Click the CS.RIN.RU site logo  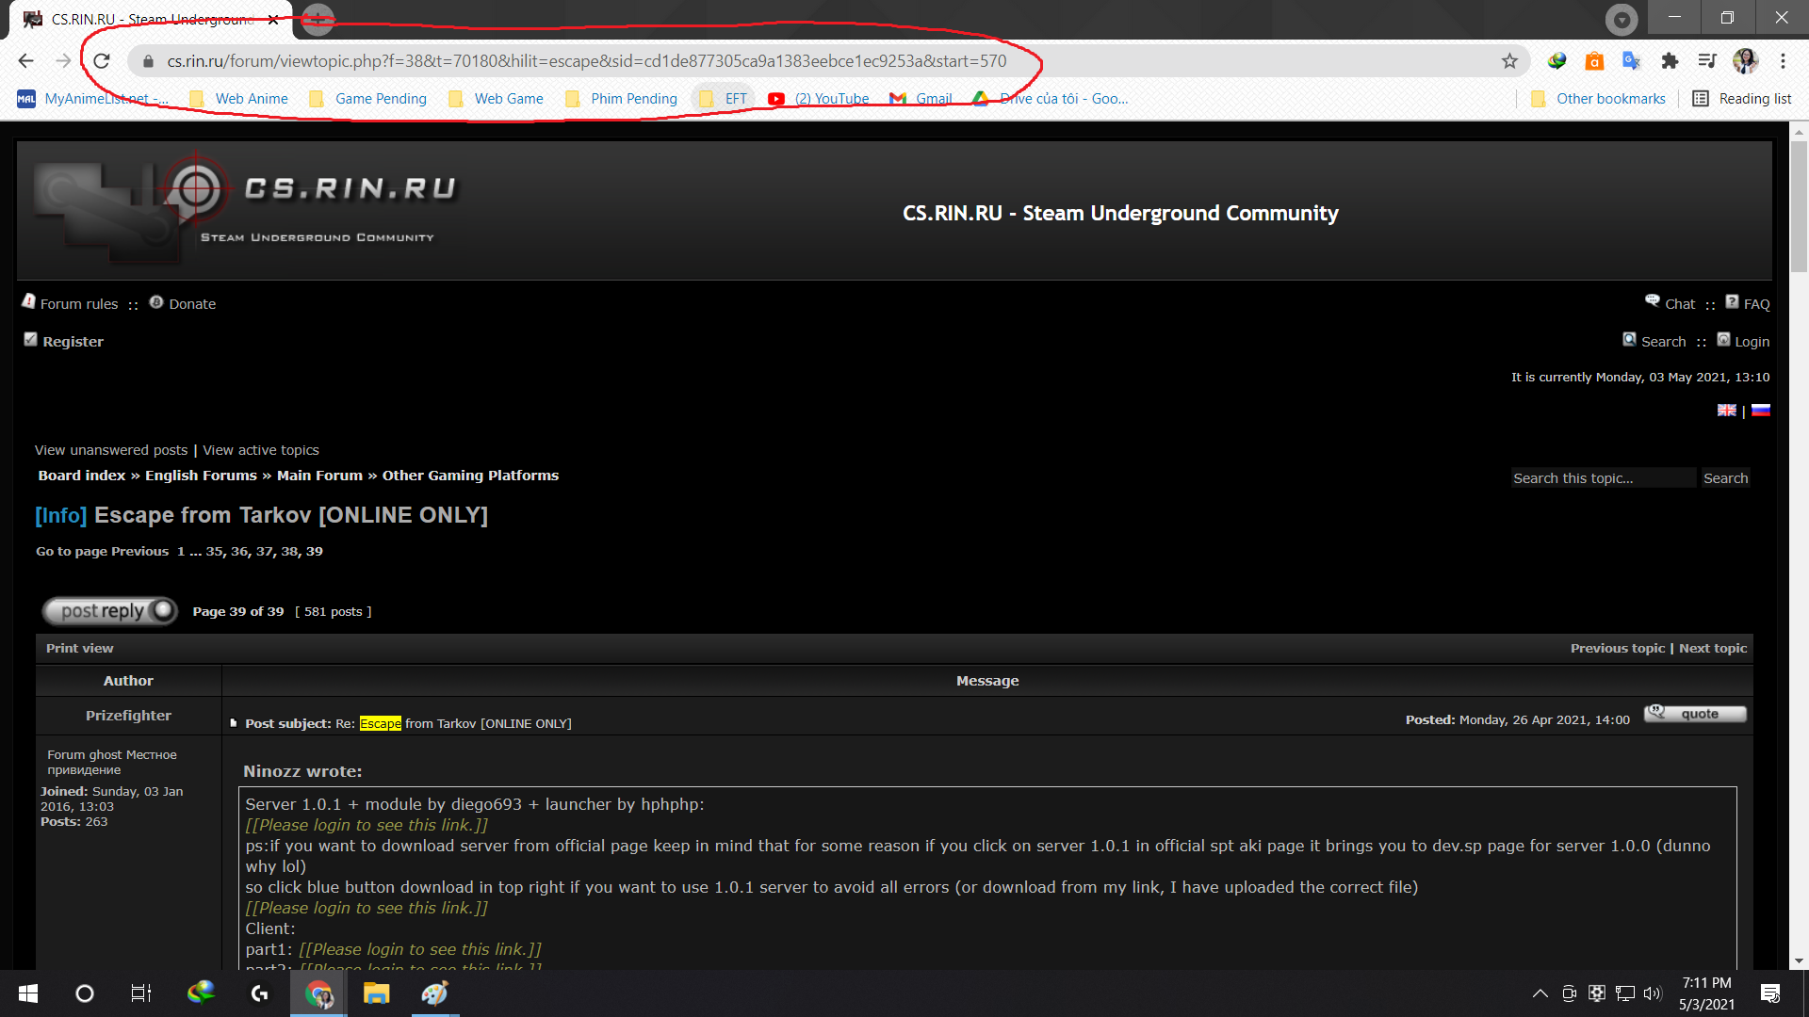pyautogui.click(x=245, y=209)
